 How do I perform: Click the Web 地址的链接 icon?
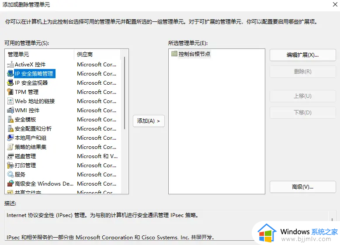click(x=10, y=101)
